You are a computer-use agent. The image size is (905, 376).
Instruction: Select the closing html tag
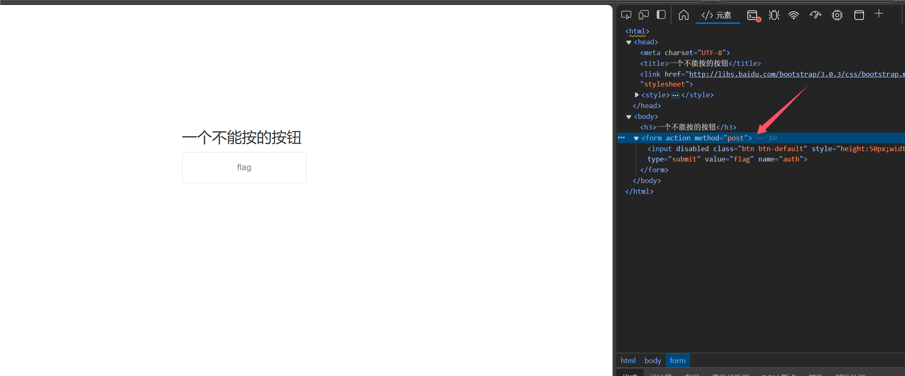point(639,191)
